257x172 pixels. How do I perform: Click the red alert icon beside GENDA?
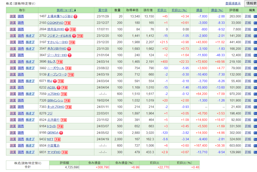point(61,133)
